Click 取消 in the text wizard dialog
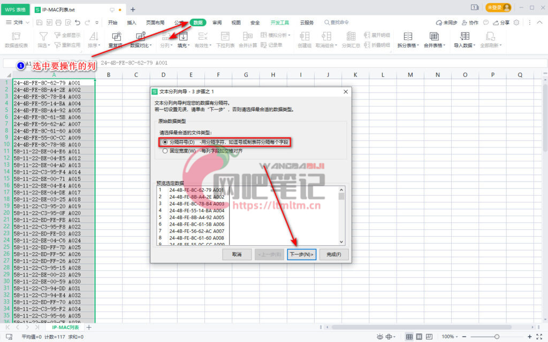548x342 pixels. coord(237,254)
